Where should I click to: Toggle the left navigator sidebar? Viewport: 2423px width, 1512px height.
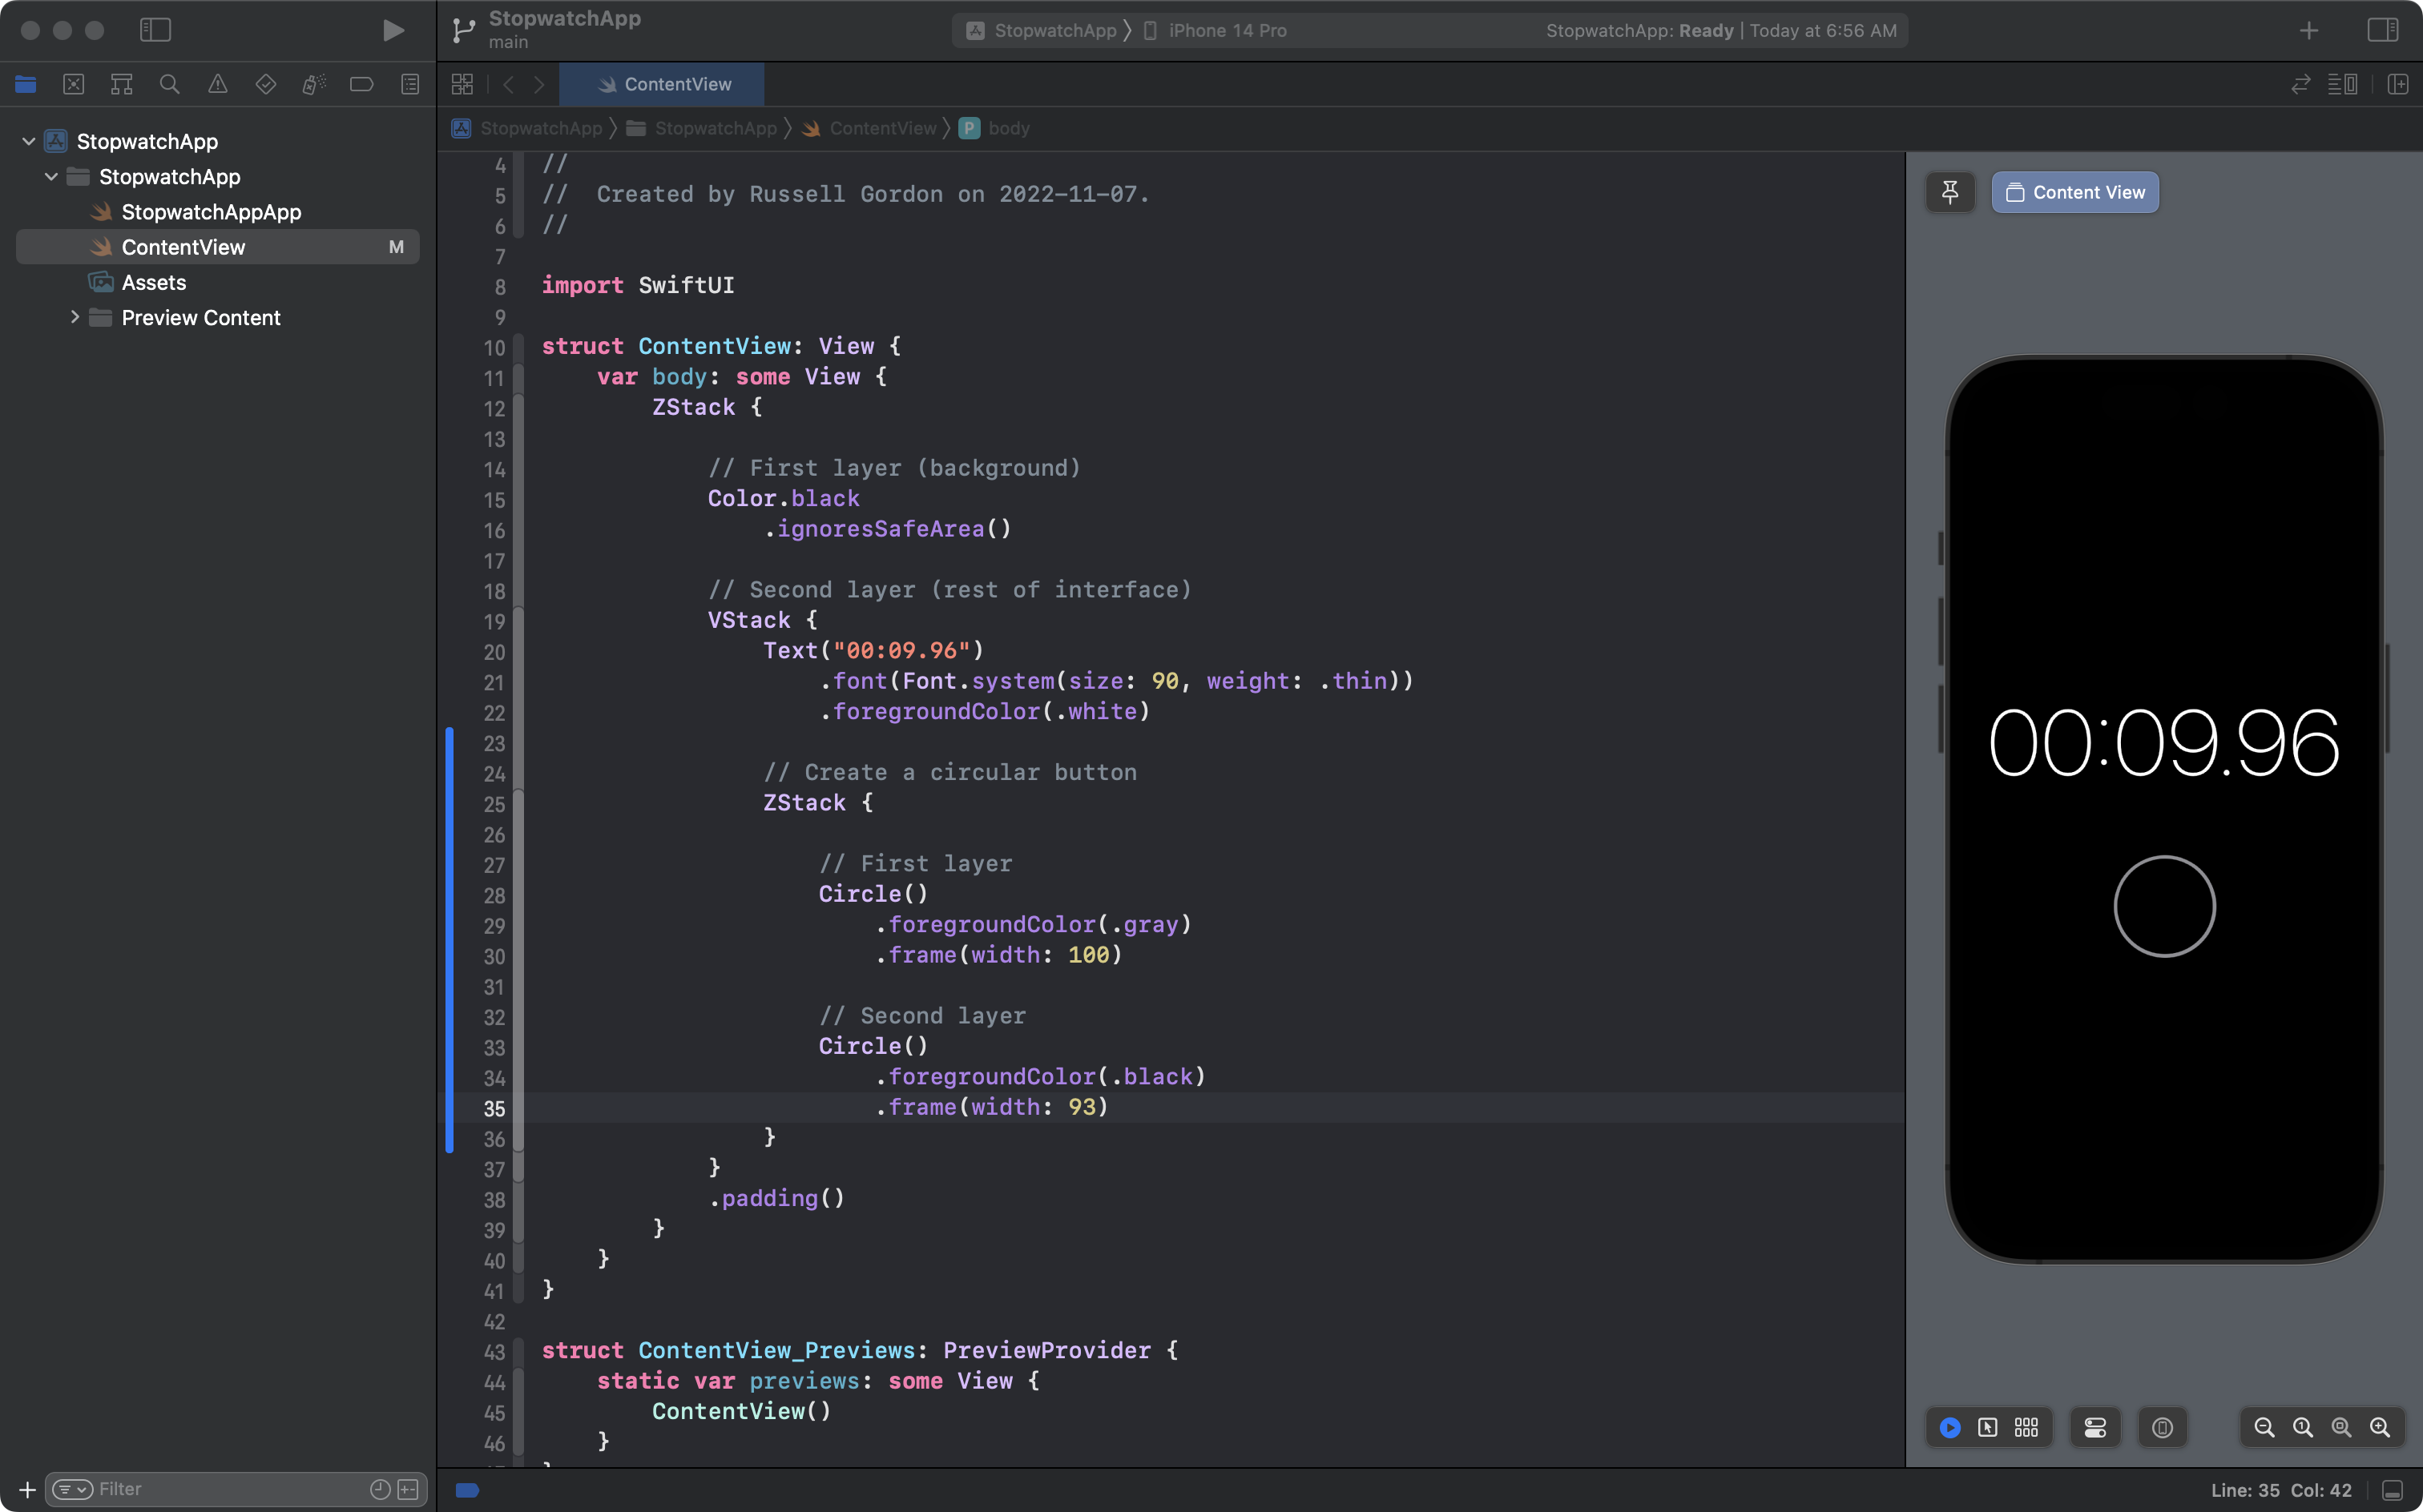click(x=155, y=30)
